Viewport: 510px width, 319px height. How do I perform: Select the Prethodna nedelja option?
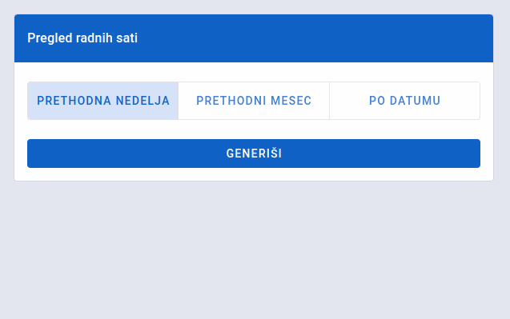coord(102,101)
